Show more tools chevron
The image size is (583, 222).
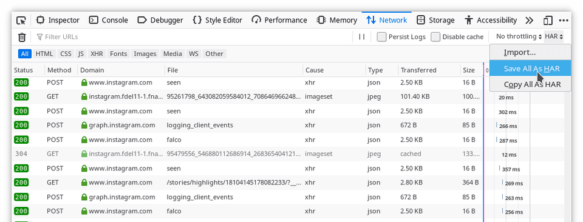click(529, 20)
